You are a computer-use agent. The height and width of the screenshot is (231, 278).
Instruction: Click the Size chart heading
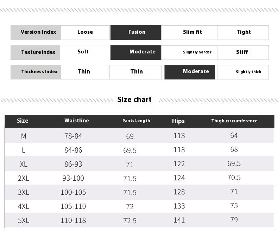(x=134, y=100)
